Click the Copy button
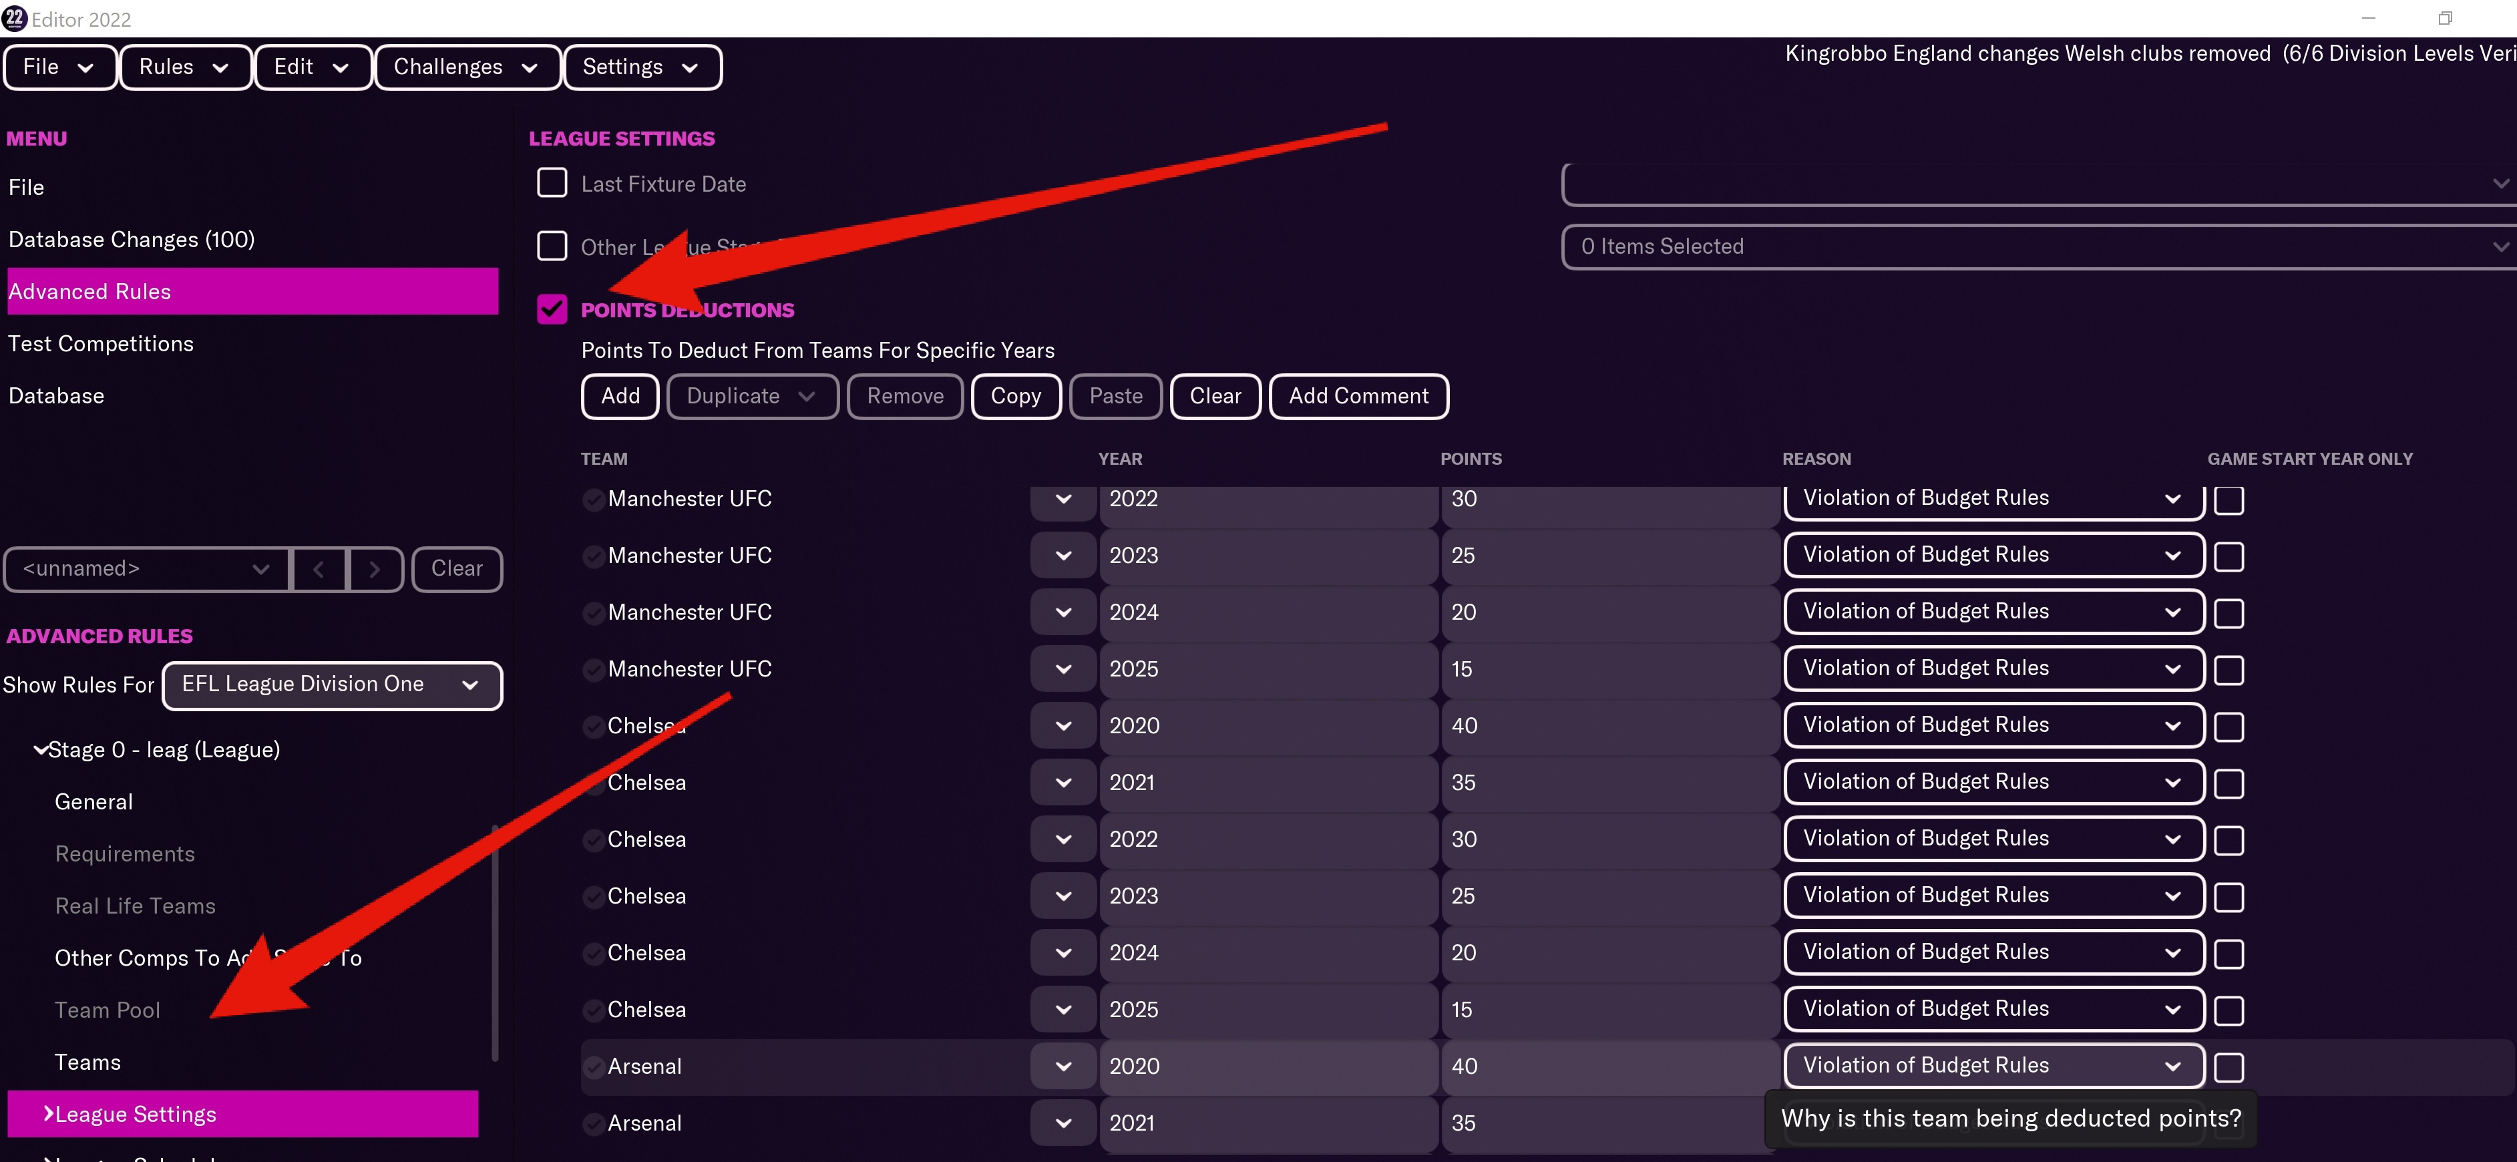Image resolution: width=2517 pixels, height=1162 pixels. click(x=1016, y=397)
